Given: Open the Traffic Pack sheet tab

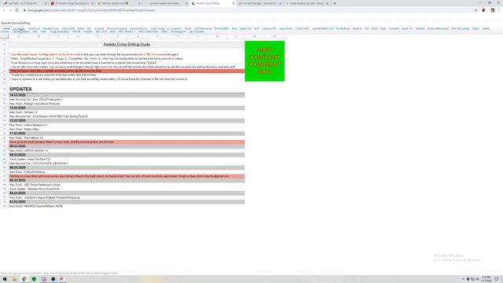Looking at the screenshot, I should click(x=302, y=28).
